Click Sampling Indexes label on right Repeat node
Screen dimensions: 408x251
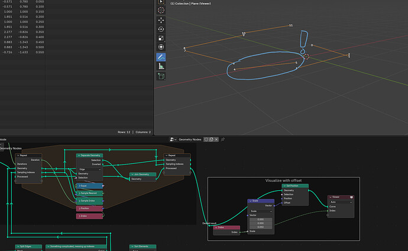(x=174, y=164)
